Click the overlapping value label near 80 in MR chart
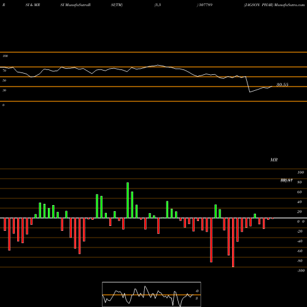The height and width of the screenshot is (307, 307). 286,181
